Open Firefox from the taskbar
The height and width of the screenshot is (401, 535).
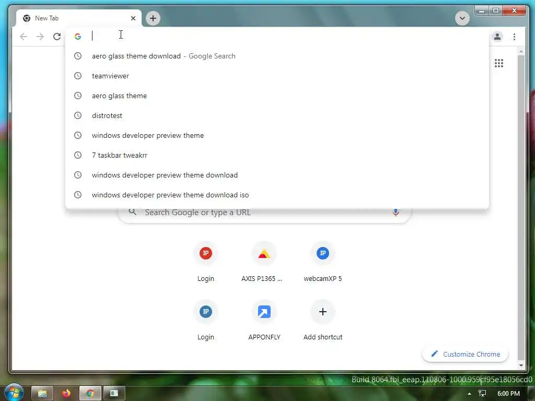66,394
